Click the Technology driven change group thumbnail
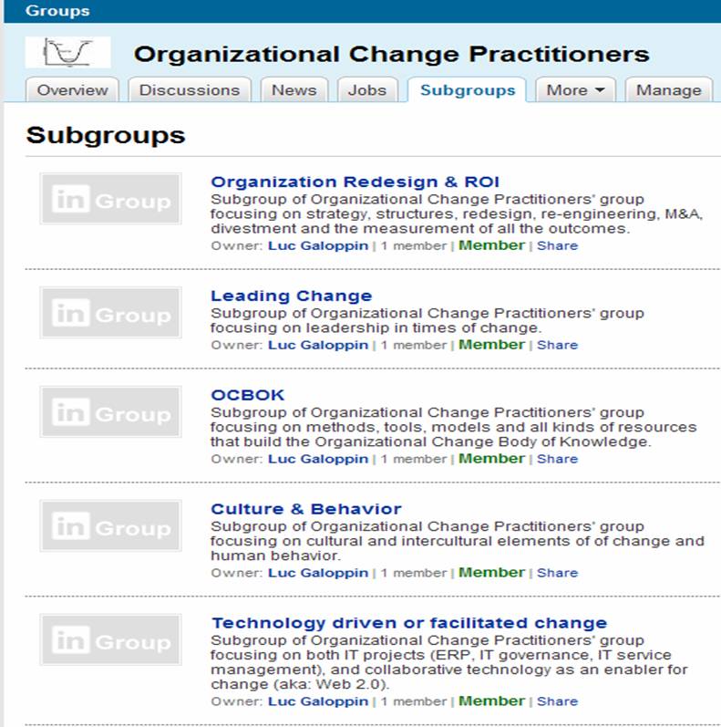This screenshot has height=727, width=721. click(110, 639)
